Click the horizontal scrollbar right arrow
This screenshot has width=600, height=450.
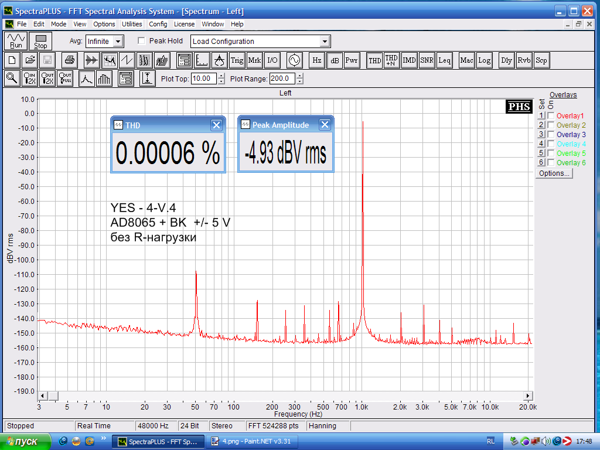[x=528, y=396]
